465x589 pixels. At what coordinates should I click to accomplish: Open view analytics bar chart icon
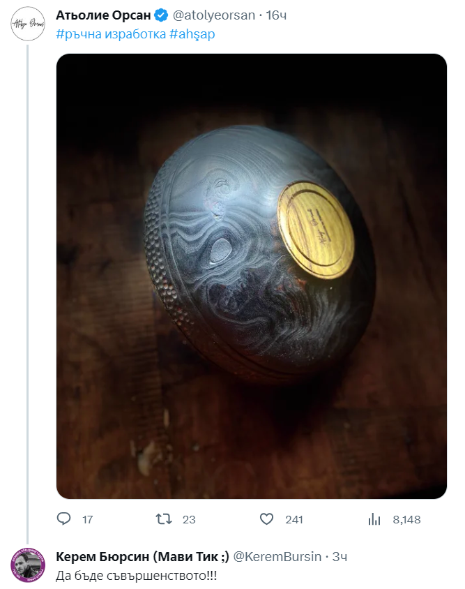[374, 519]
